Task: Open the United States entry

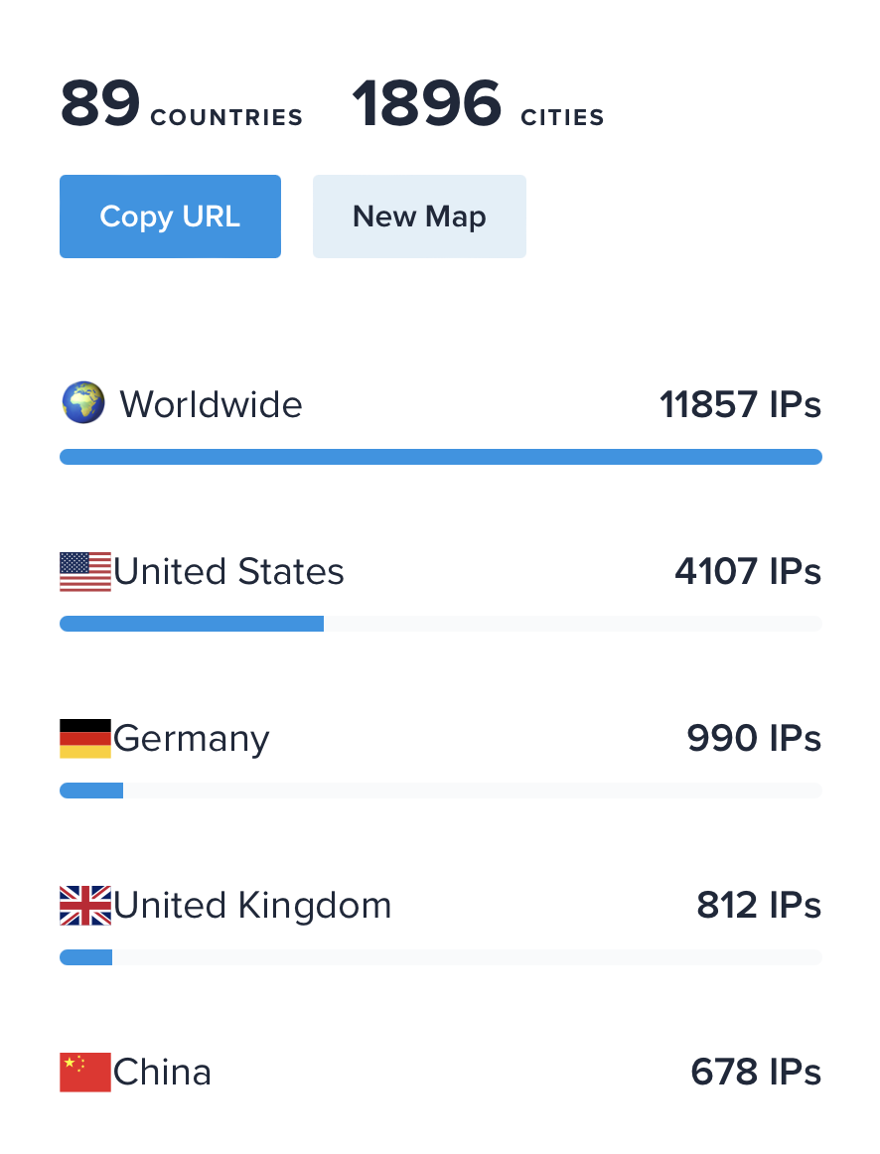Action: point(228,572)
